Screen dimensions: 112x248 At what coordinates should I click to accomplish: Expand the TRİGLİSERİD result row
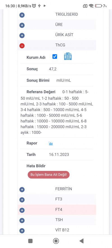click(22, 15)
